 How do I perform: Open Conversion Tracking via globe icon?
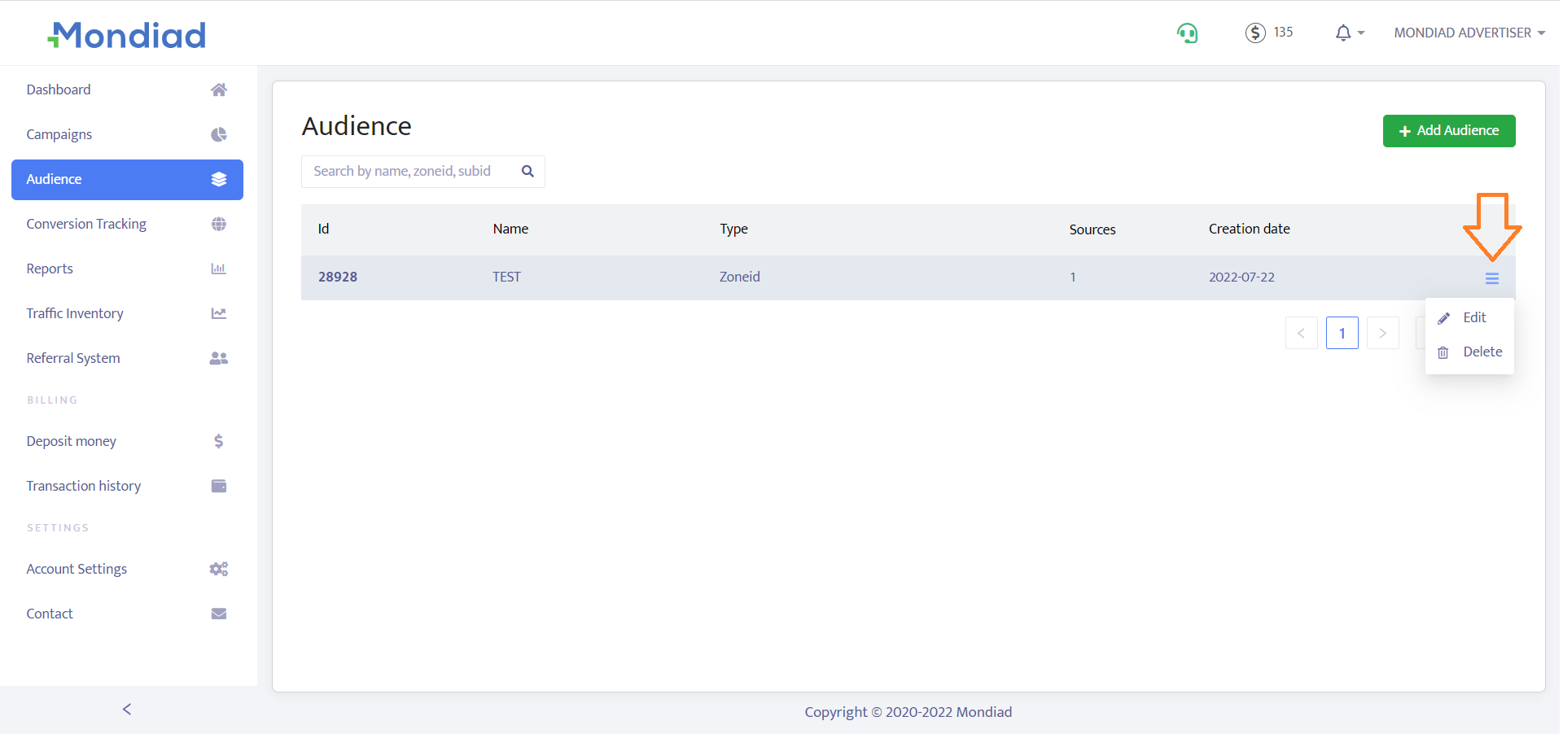click(x=218, y=224)
